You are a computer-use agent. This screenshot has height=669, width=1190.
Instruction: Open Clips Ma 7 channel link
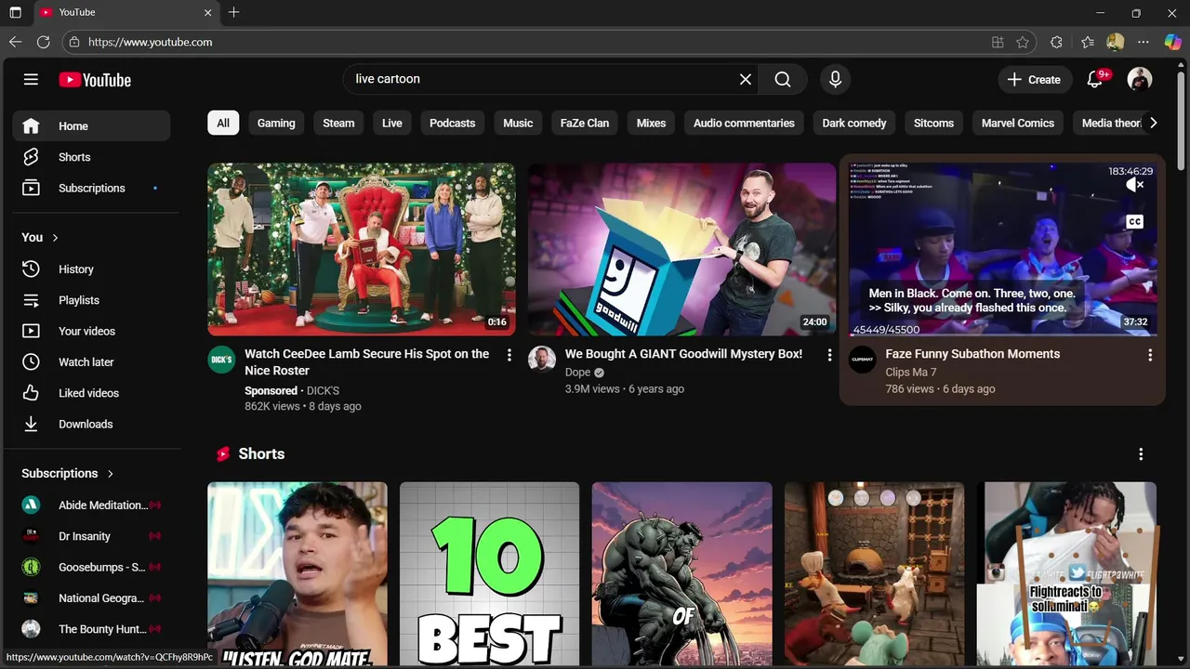coord(911,373)
